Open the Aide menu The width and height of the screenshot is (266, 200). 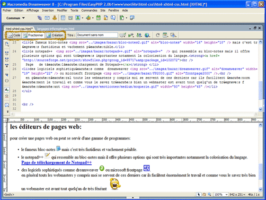coord(125,10)
